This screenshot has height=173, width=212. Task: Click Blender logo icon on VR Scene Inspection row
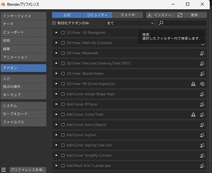(202, 84)
